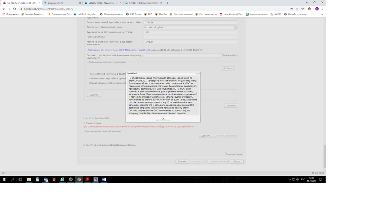Open Microsoft Word from taskbar
The width and height of the screenshot is (387, 217).
pos(104,179)
